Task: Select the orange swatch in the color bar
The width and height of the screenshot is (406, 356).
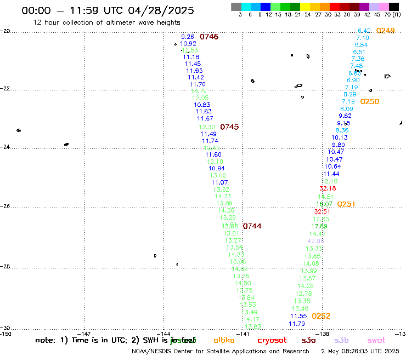Action: [x=324, y=7]
